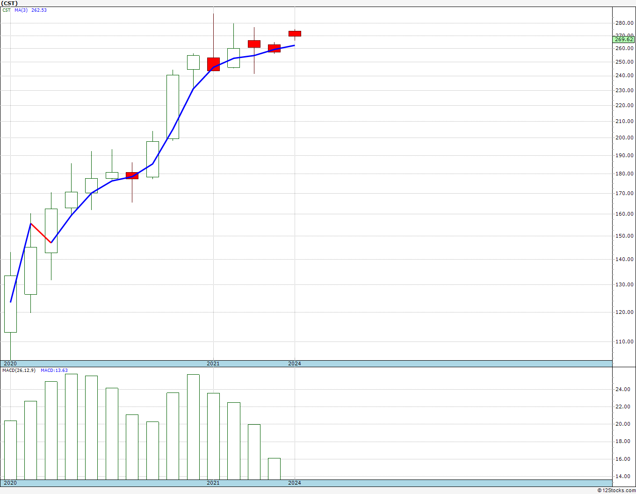This screenshot has height=494, width=636.
Task: Click the red candle on the 2021 gridline
Action: pyautogui.click(x=213, y=64)
